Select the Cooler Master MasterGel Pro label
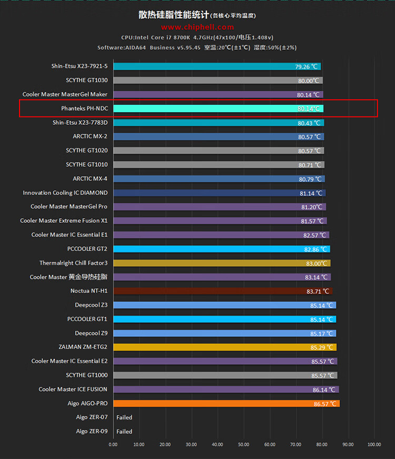Image resolution: width=395 pixels, height=459 pixels. point(69,207)
